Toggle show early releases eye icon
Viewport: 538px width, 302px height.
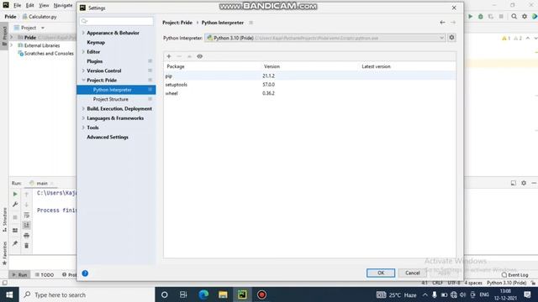(200, 56)
